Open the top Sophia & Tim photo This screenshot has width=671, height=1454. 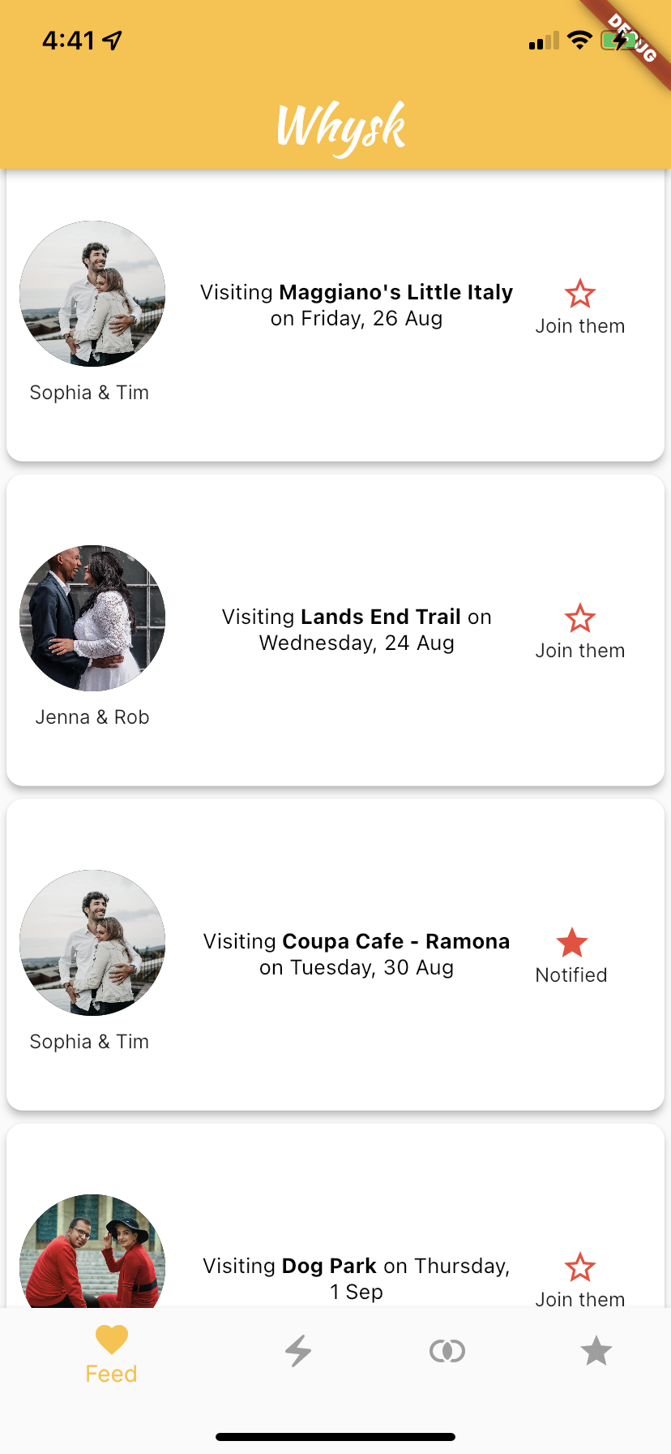92,294
